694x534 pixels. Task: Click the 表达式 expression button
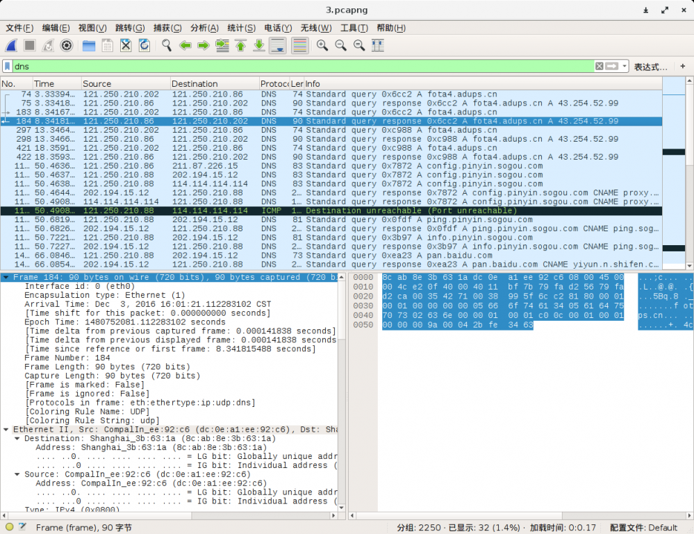point(650,67)
